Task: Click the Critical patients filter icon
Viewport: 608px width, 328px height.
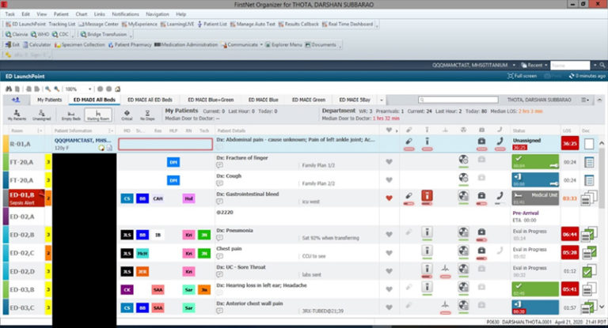Action: (x=125, y=115)
